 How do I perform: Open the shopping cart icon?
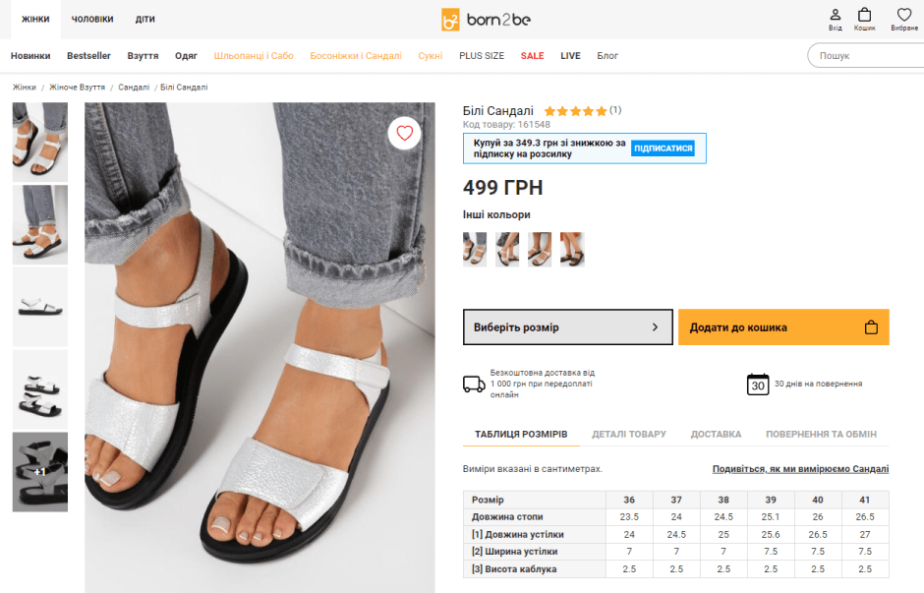tap(864, 17)
